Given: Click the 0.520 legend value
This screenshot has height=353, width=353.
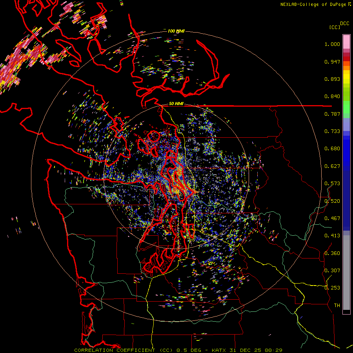Looking at the screenshot, I should coord(332,201).
